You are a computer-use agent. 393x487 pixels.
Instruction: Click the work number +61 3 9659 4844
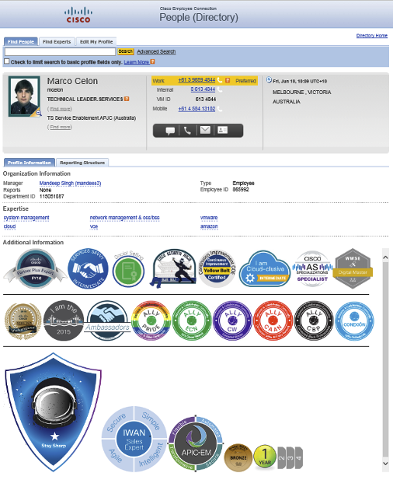[x=196, y=80]
